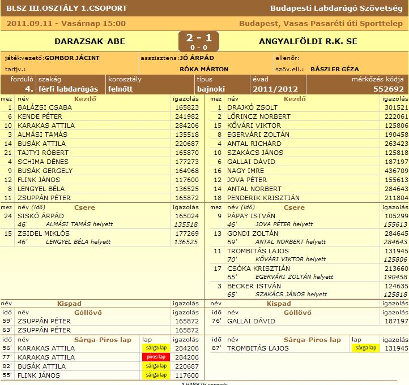
Task: Select TAJTYI RÓBERT in the lineup
Action: click(x=43, y=153)
